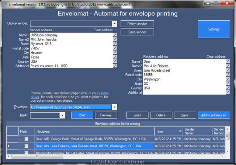
Task: Toggle clear checkbox for sender City
Action: tap(115, 52)
